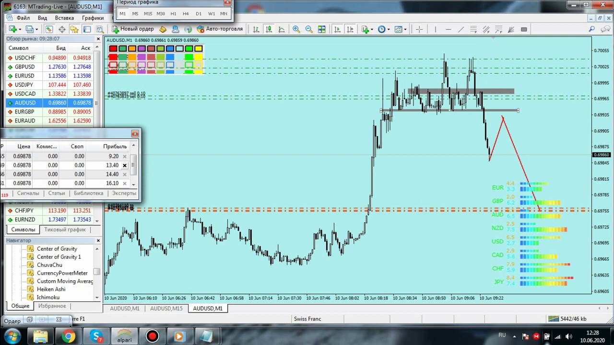This screenshot has width=614, height=345.
Task: Switch to Тиковый график tab
Action: pos(65,230)
